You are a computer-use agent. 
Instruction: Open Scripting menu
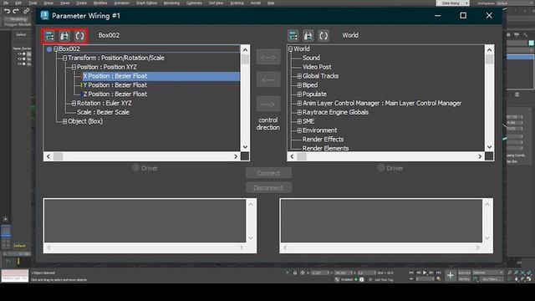tap(237, 3)
